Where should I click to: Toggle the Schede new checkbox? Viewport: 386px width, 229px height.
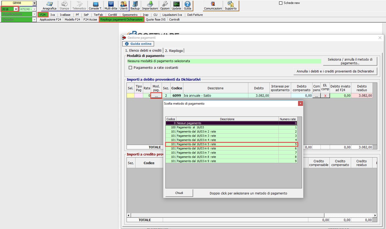pos(281,3)
